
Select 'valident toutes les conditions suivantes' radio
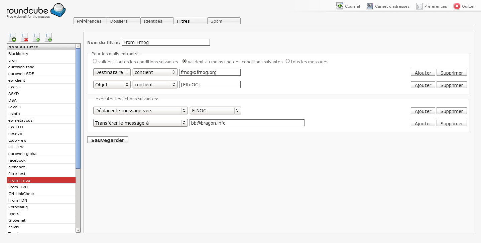coord(95,61)
